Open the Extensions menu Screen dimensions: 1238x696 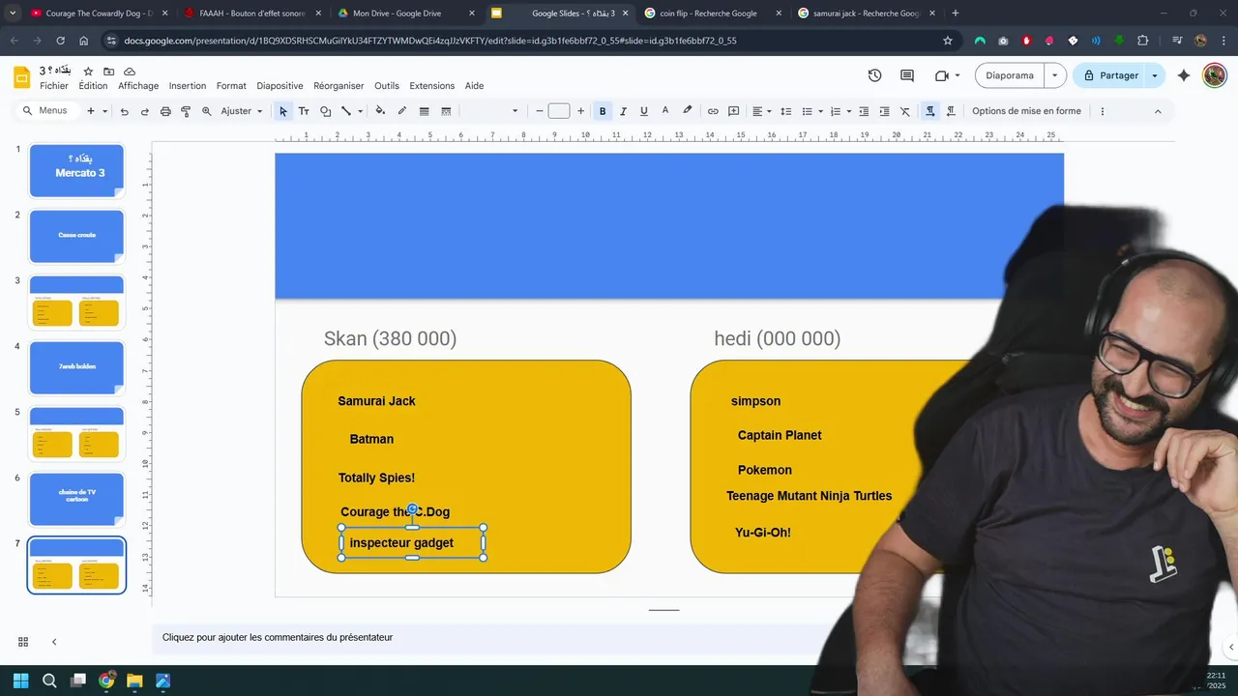coord(431,86)
